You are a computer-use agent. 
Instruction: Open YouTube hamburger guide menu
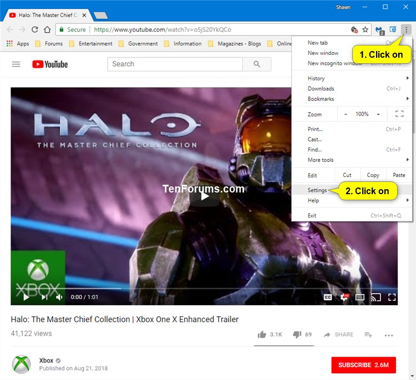(x=16, y=64)
